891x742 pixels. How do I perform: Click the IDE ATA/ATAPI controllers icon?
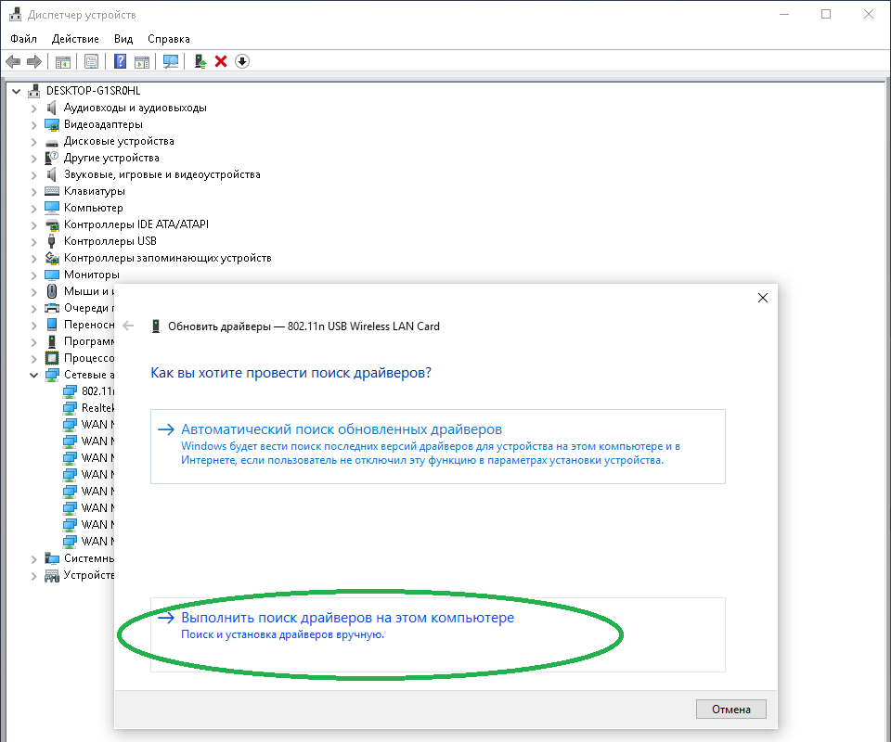[52, 224]
